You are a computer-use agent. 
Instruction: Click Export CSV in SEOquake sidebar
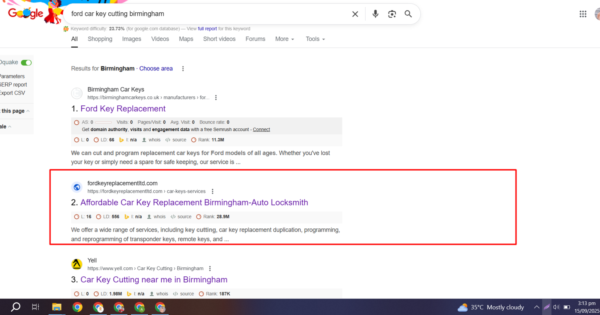coord(13,93)
